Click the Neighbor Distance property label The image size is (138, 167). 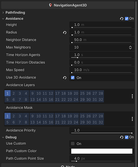point(21,40)
